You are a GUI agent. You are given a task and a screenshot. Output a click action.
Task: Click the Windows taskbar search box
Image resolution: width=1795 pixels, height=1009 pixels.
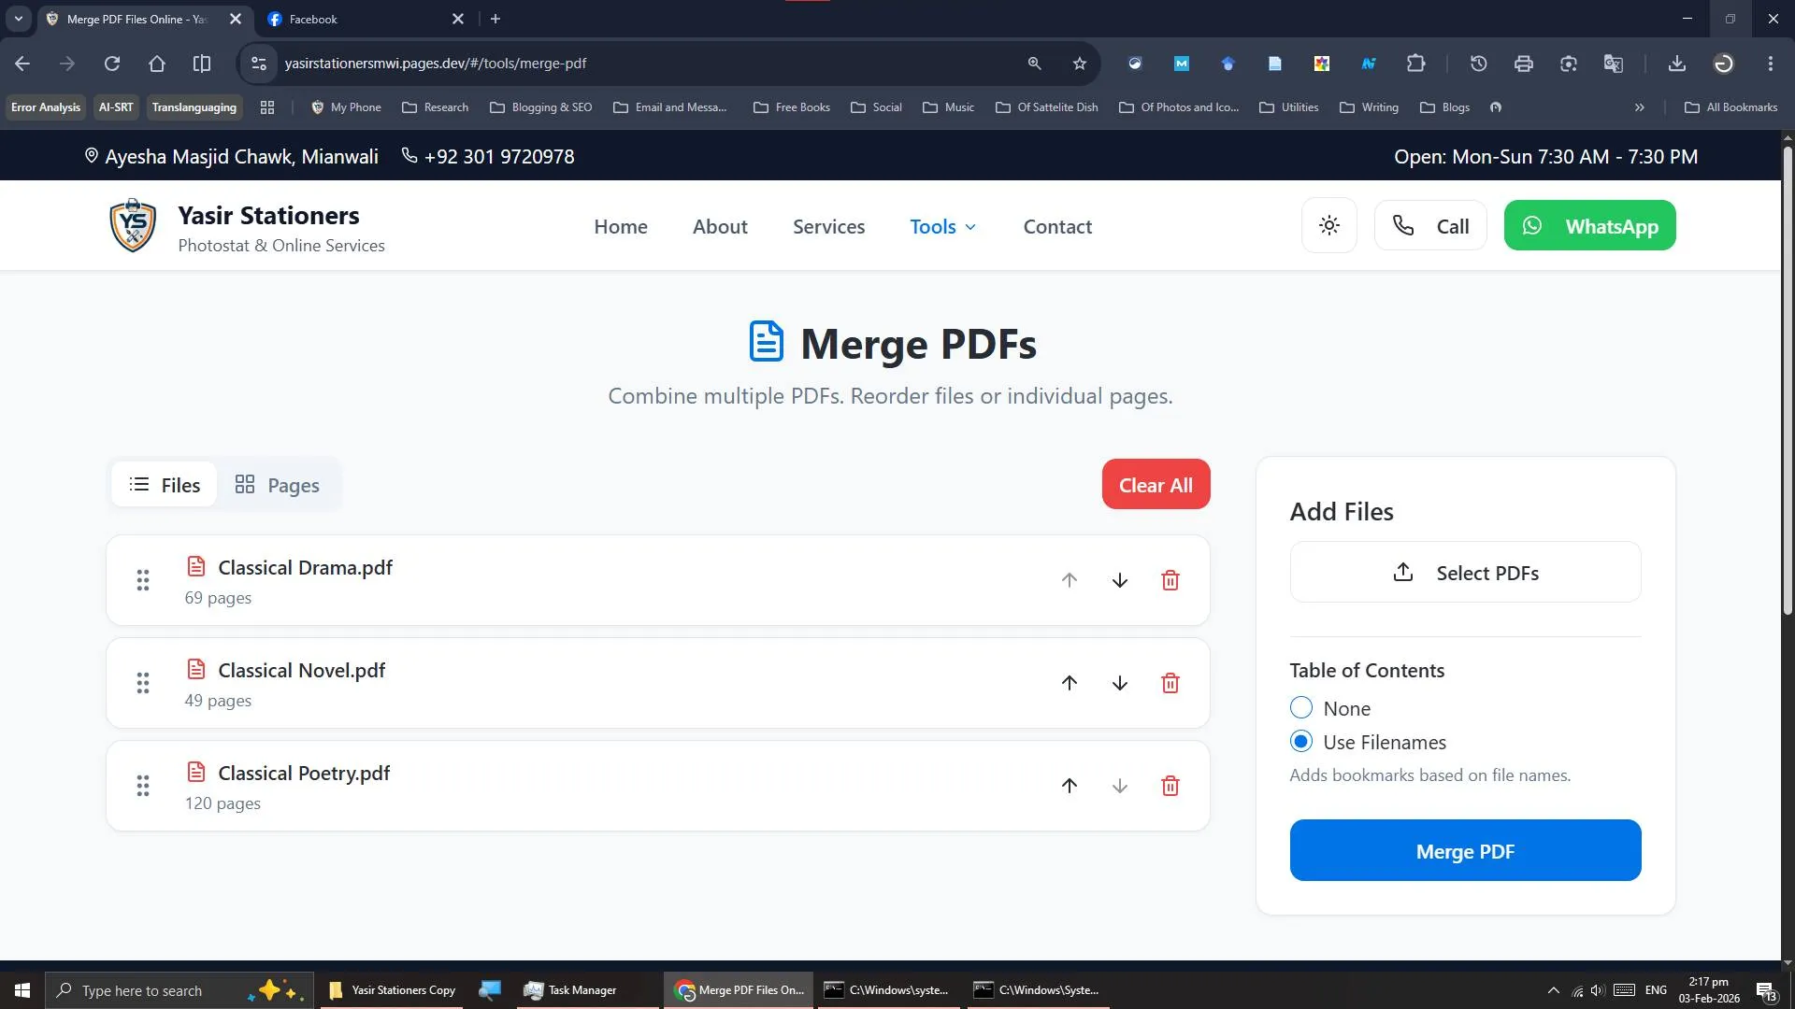[x=142, y=990]
